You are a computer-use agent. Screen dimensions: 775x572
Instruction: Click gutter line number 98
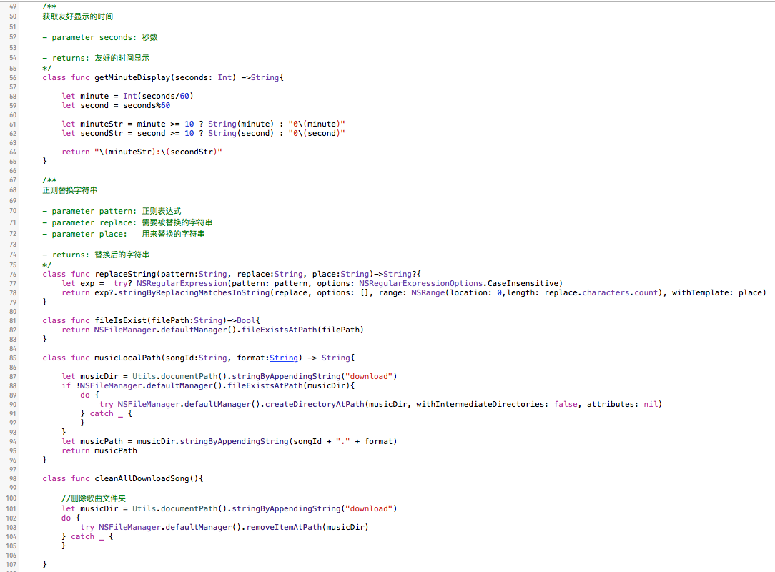(x=13, y=479)
